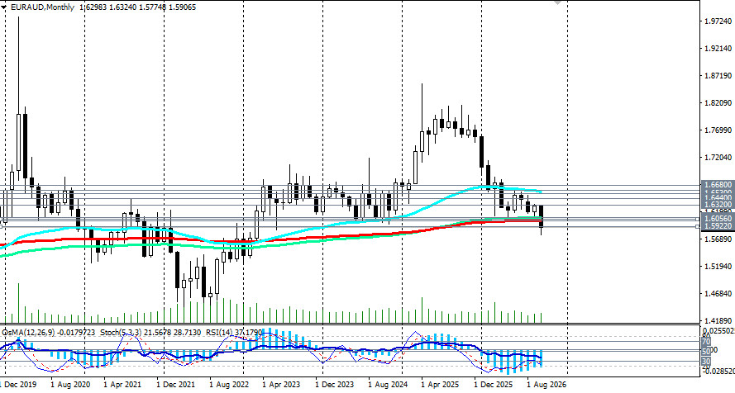This screenshot has width=735, height=393.
Task: Click the -0.028520 indicator scale value
Action: tap(718, 371)
